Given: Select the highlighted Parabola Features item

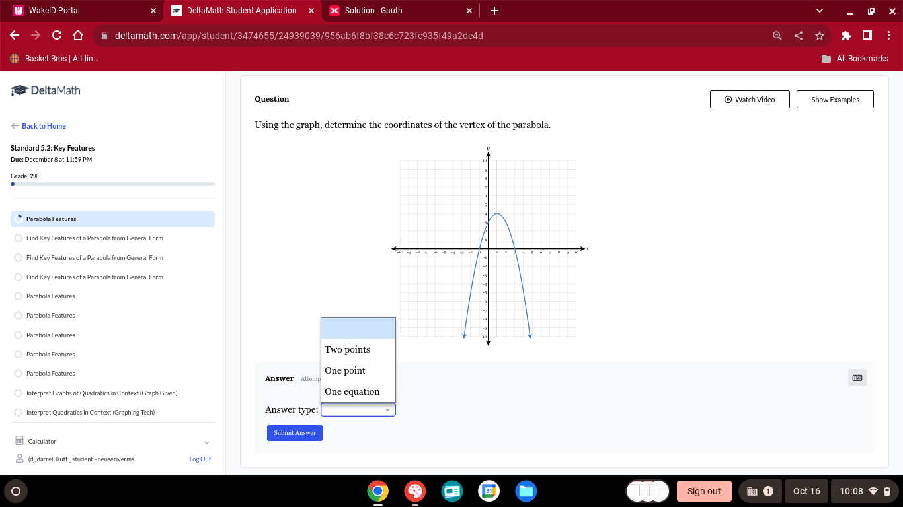Looking at the screenshot, I should (x=112, y=219).
